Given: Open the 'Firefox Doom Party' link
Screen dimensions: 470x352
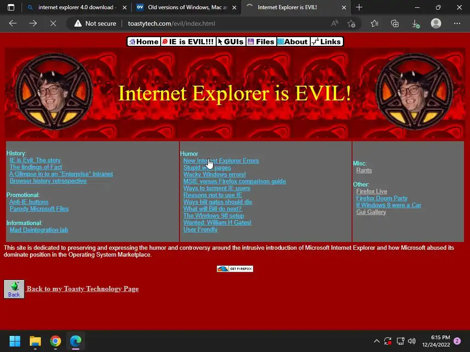Looking at the screenshot, I should (381, 198).
